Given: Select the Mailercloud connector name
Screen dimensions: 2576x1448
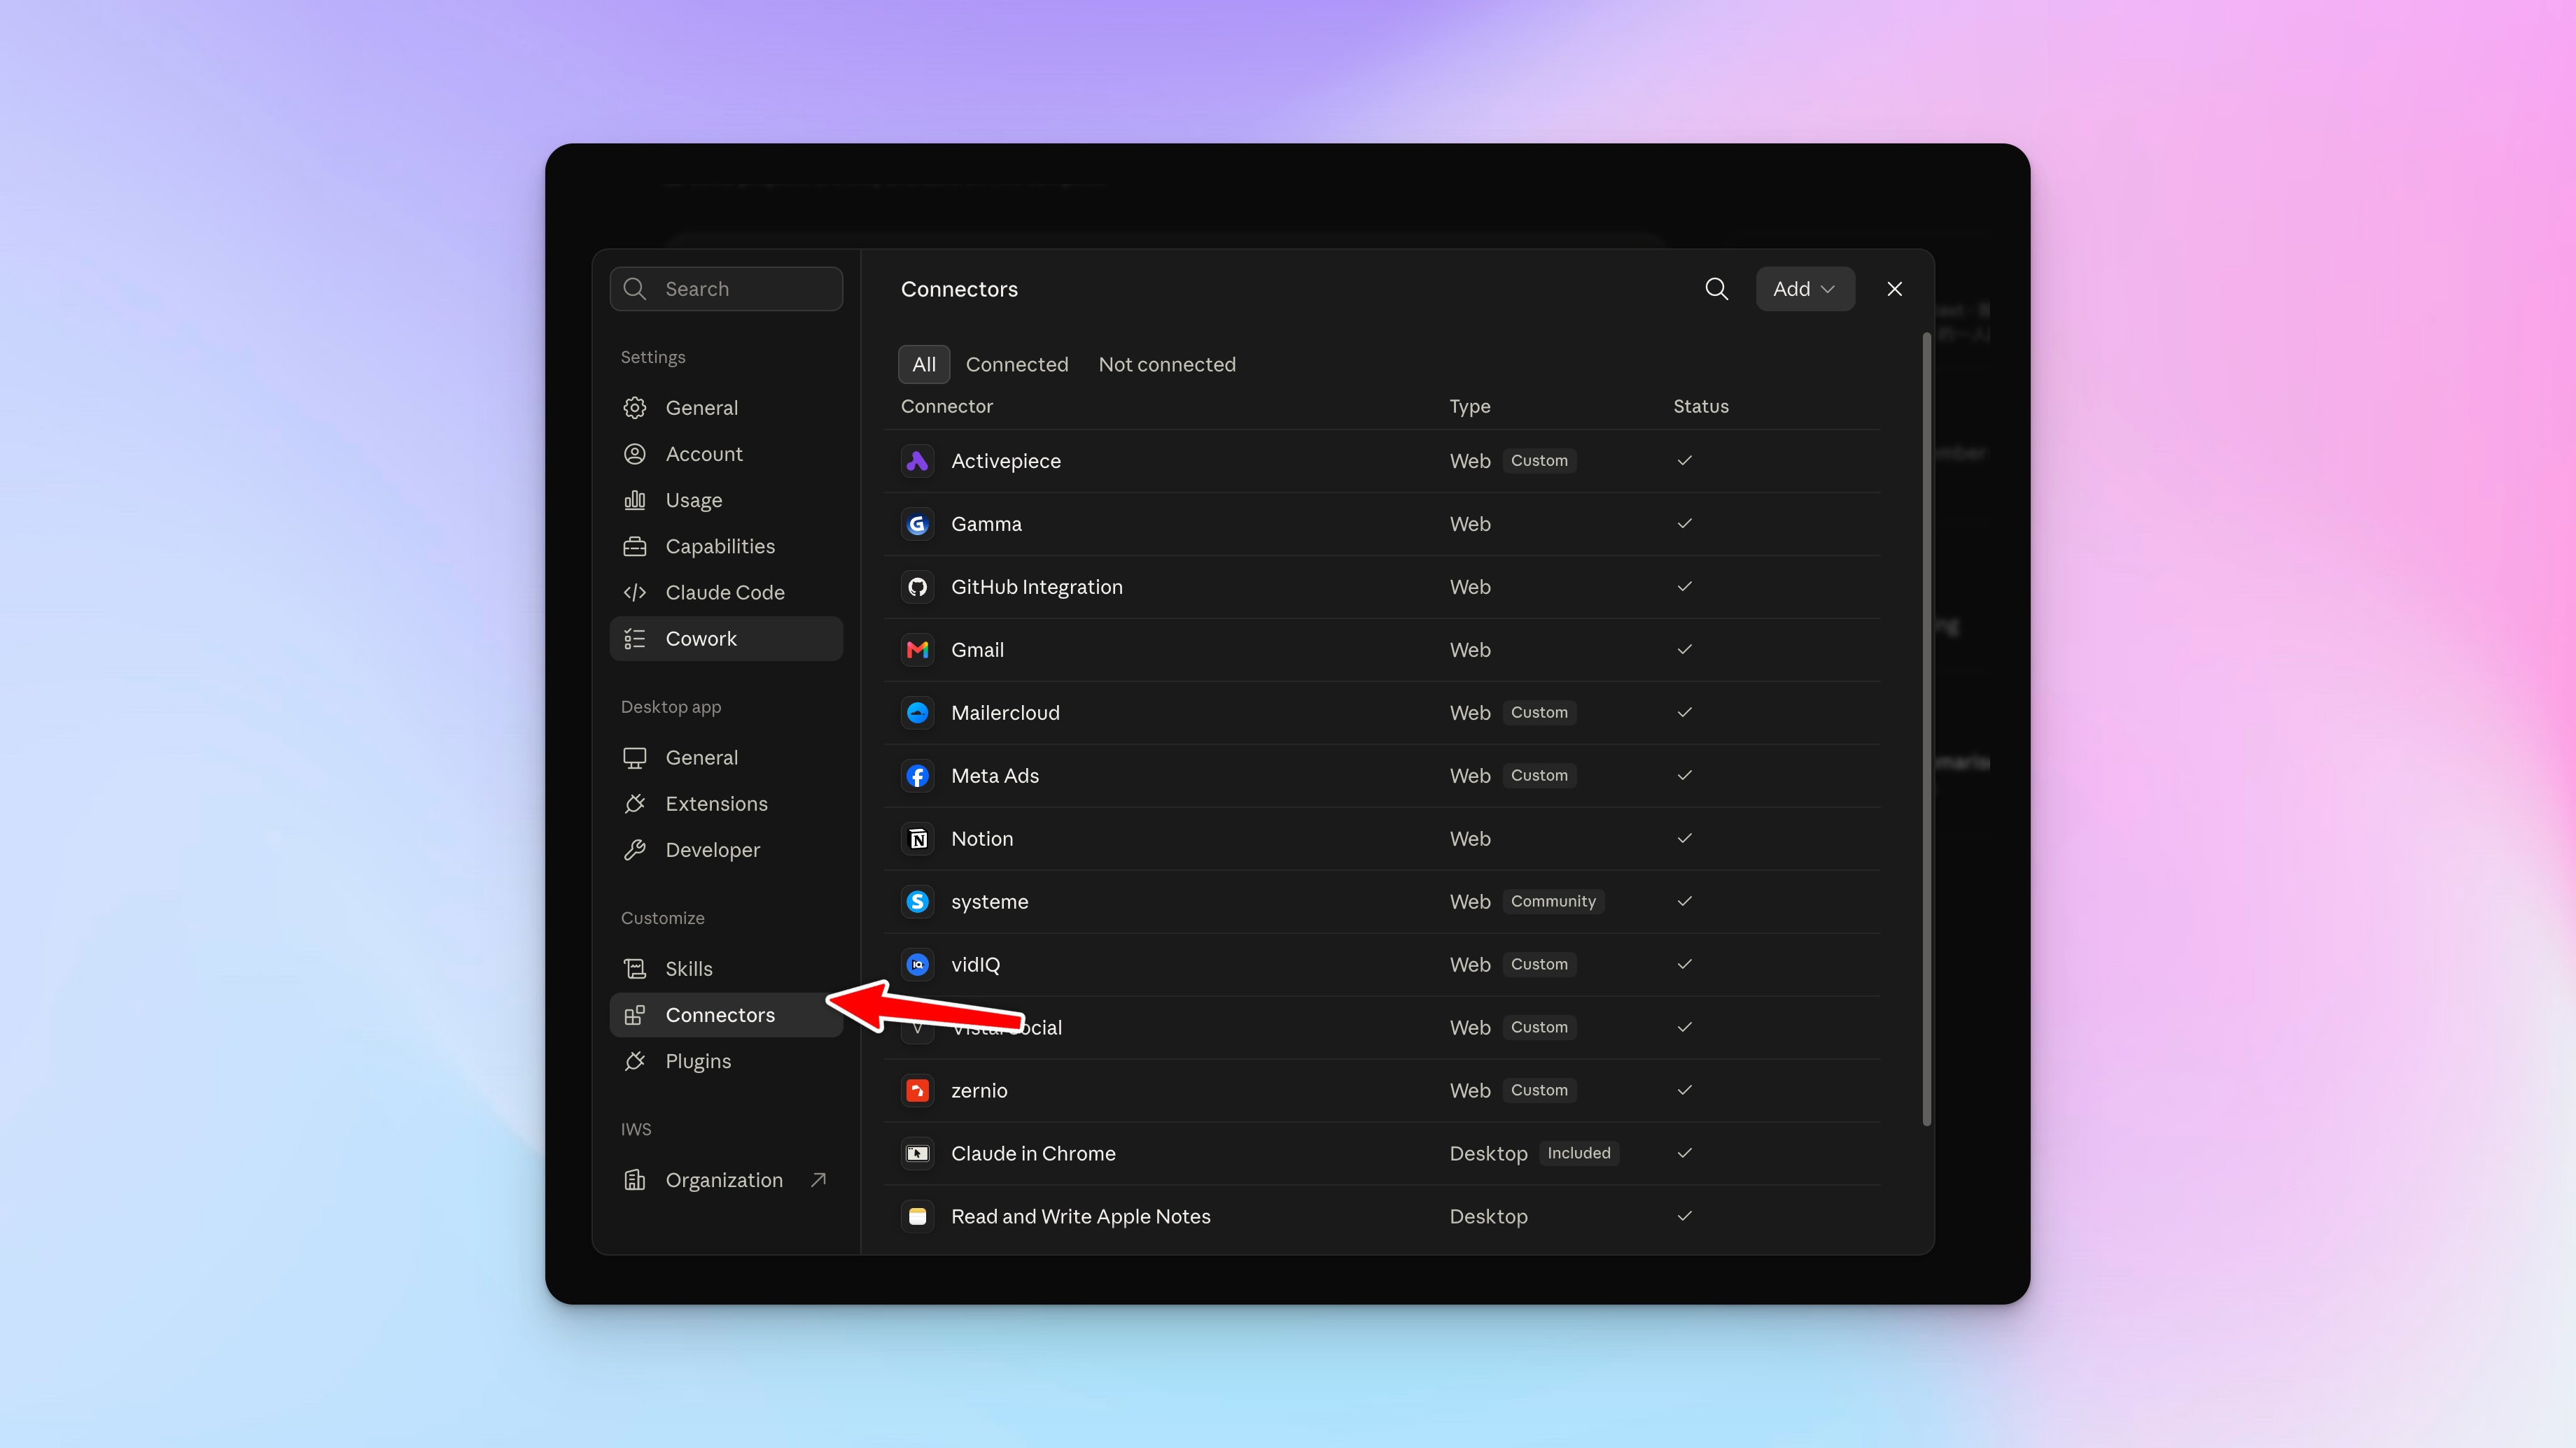Looking at the screenshot, I should tap(1005, 713).
